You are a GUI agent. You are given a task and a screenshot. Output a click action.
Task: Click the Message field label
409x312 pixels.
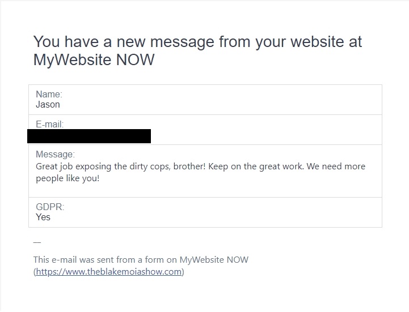click(x=55, y=154)
